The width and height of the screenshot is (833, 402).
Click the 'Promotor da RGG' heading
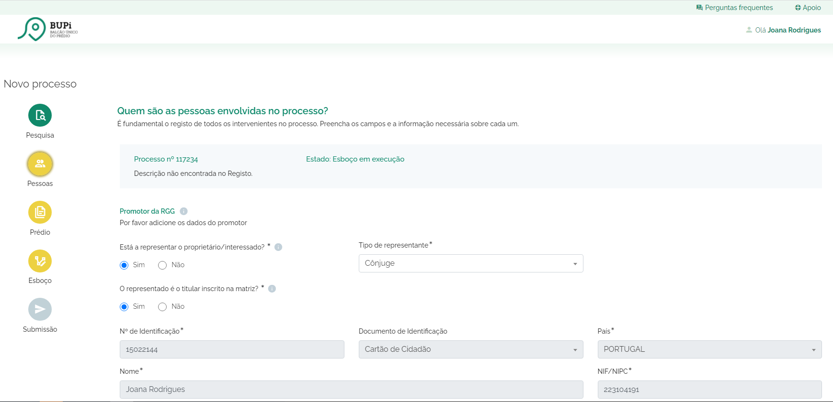click(x=147, y=211)
